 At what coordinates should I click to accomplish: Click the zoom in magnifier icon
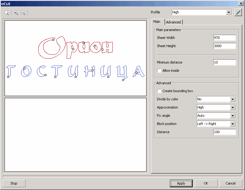click(16, 13)
